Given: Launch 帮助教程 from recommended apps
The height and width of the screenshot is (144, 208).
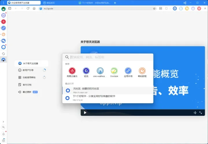Looking at the screenshot, I should pos(142,72).
